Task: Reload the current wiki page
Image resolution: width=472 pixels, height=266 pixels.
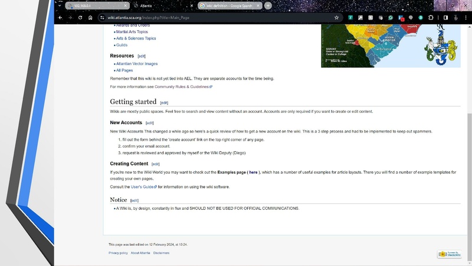Action: pyautogui.click(x=80, y=18)
